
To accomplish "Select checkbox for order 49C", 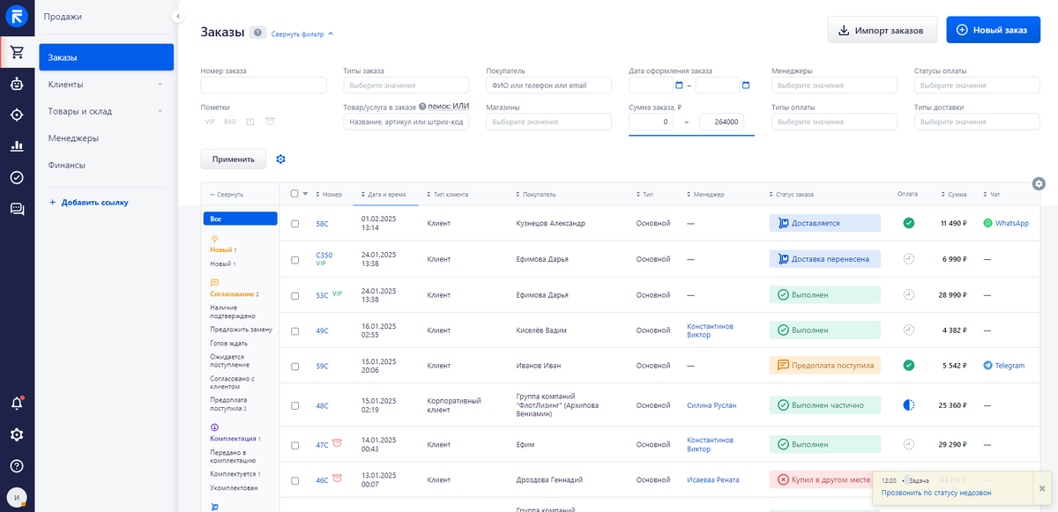I will 295,330.
